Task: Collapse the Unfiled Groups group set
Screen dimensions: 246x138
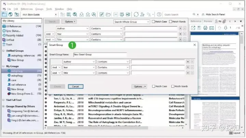Action: pyautogui.click(x=3, y=51)
